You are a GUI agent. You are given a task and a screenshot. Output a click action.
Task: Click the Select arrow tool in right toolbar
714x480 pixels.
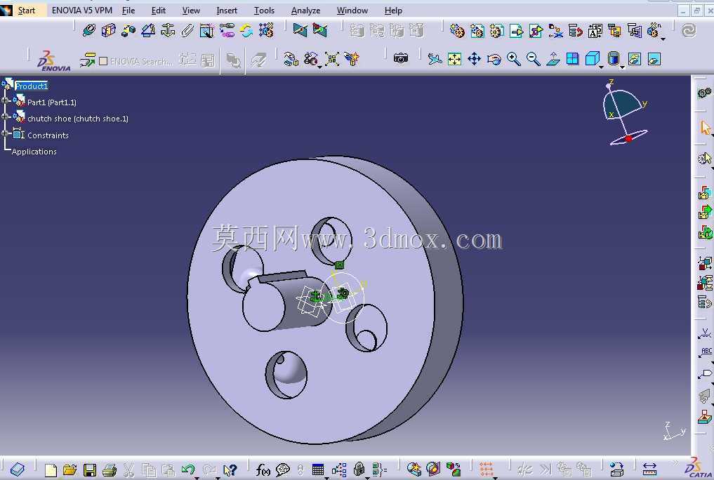pos(705,128)
